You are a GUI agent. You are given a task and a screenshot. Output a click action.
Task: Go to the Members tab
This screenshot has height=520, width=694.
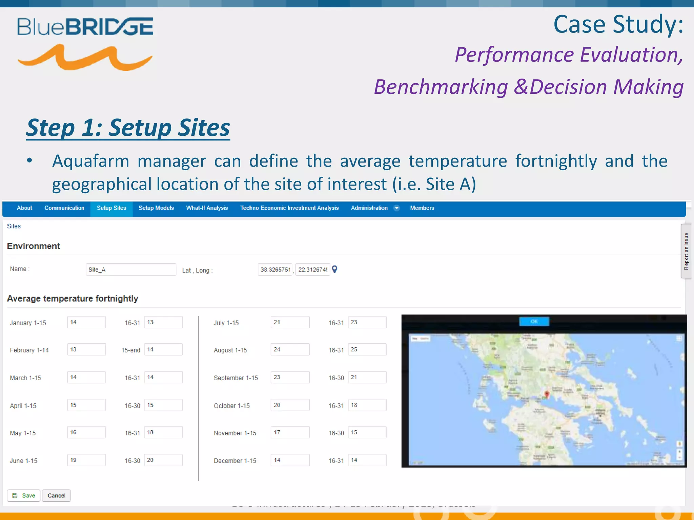pos(422,208)
